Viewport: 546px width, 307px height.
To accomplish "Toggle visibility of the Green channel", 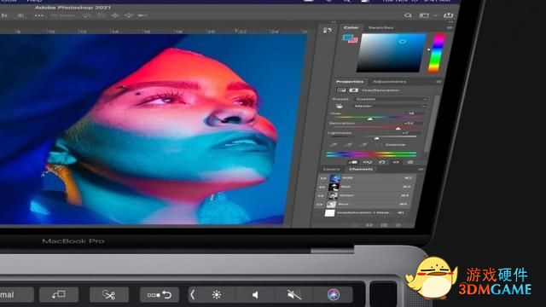I will click(320, 196).
